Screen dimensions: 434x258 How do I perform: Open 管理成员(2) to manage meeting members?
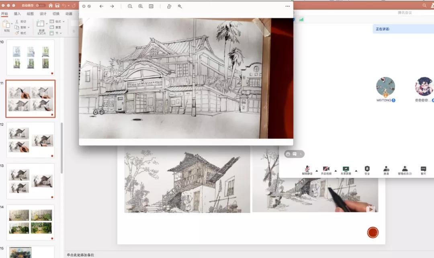[406, 169]
